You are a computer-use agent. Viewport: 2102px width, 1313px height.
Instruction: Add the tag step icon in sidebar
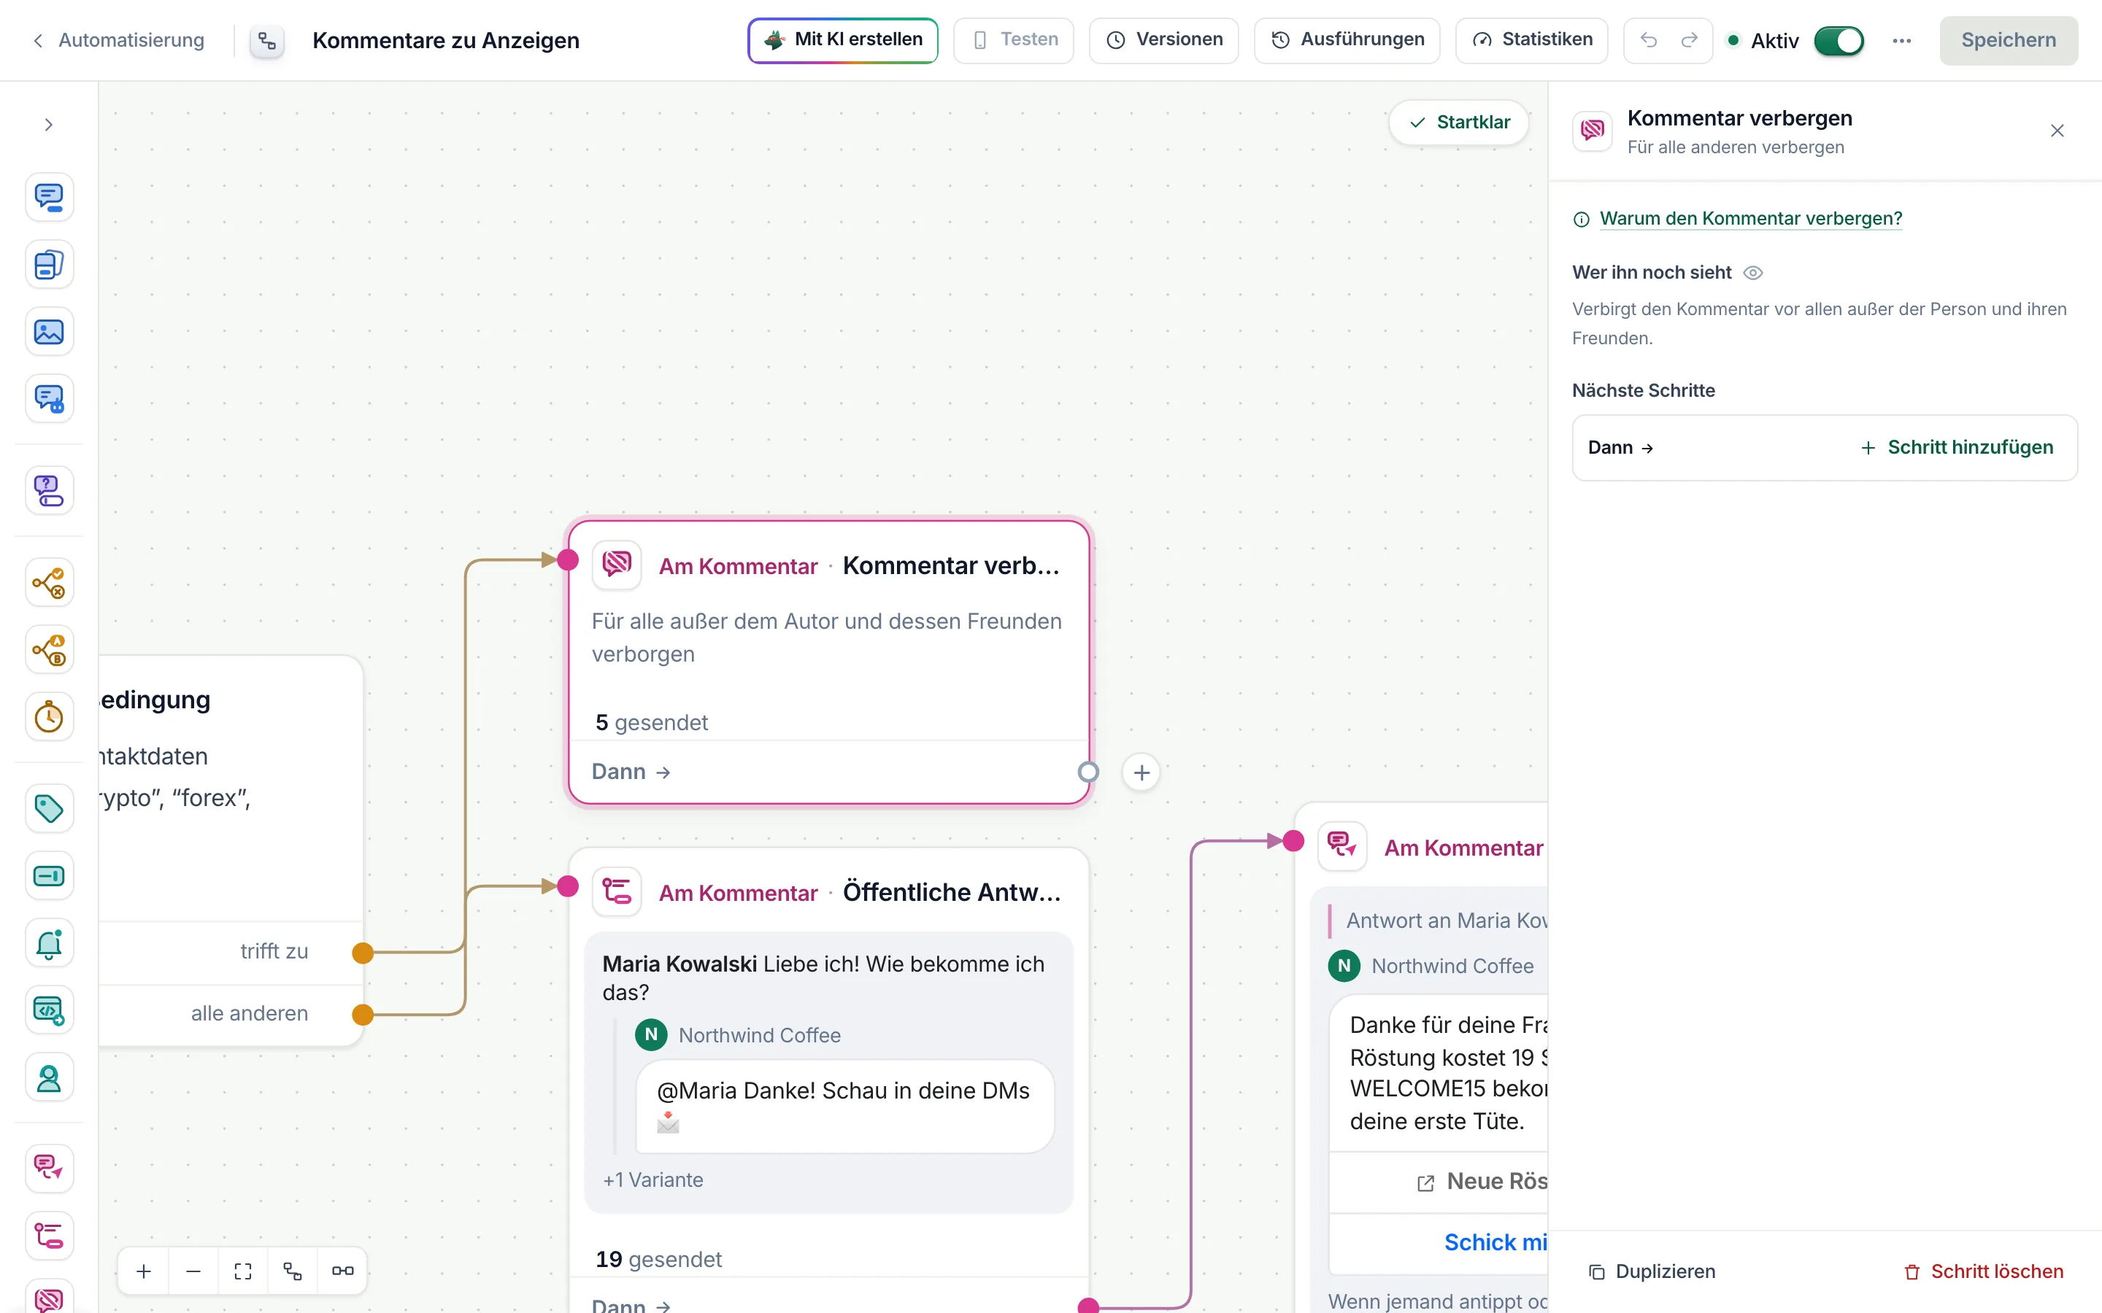click(x=49, y=808)
